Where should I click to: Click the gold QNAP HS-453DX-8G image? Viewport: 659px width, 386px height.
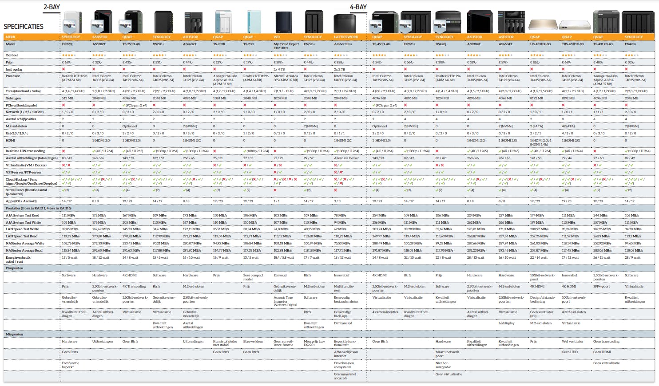542,25
